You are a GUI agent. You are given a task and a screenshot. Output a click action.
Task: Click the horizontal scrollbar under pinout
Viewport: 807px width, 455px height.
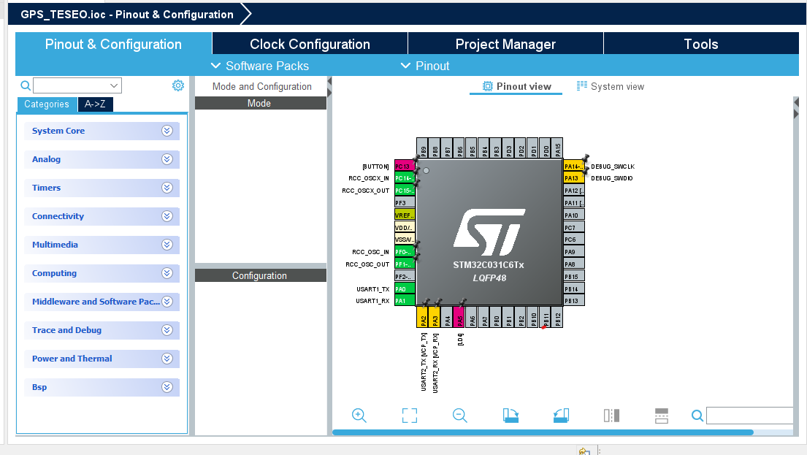coord(543,432)
